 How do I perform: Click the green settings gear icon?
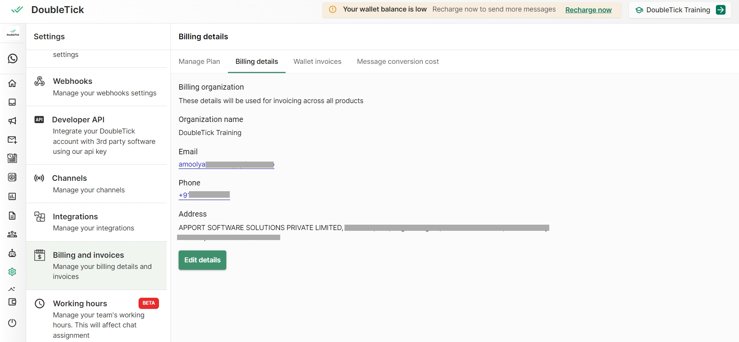coord(12,272)
